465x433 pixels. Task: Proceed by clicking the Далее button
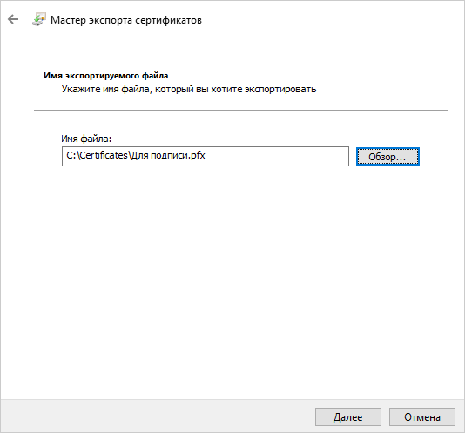tap(348, 417)
